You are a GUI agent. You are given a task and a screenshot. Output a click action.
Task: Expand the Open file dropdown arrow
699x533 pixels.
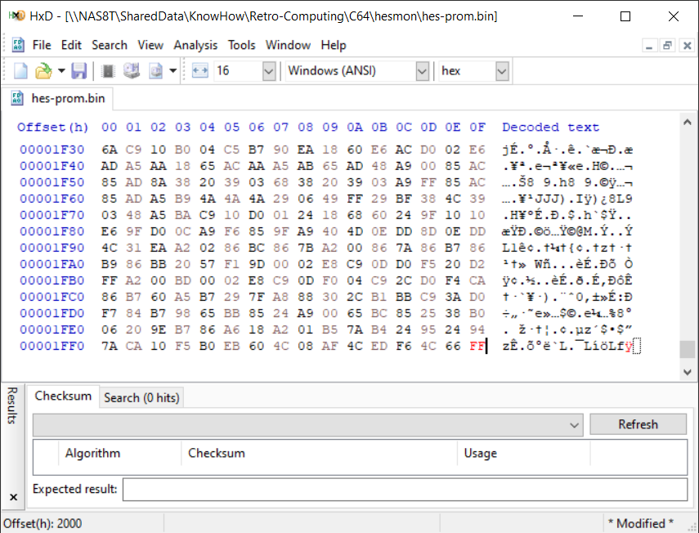[61, 71]
